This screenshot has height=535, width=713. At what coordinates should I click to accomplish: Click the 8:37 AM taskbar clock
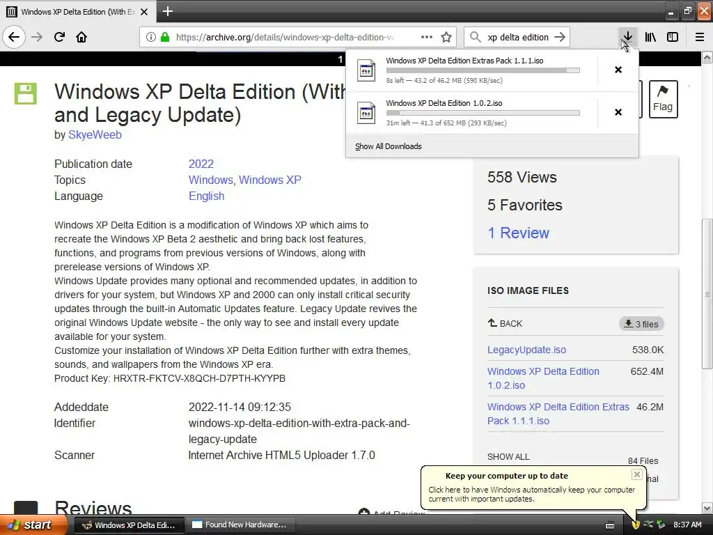pyautogui.click(x=687, y=525)
